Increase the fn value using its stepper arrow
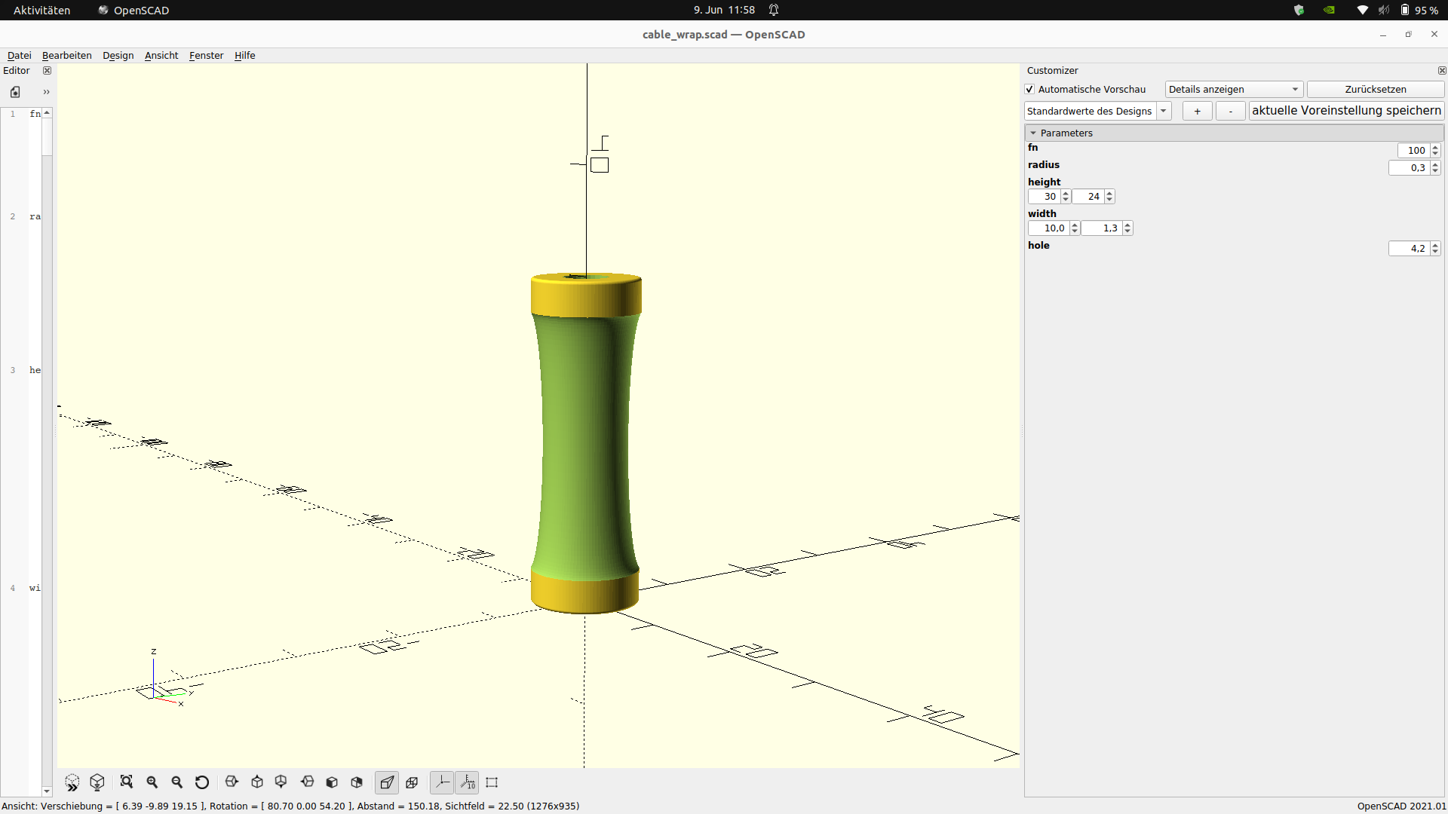1448x814 pixels. click(x=1435, y=147)
